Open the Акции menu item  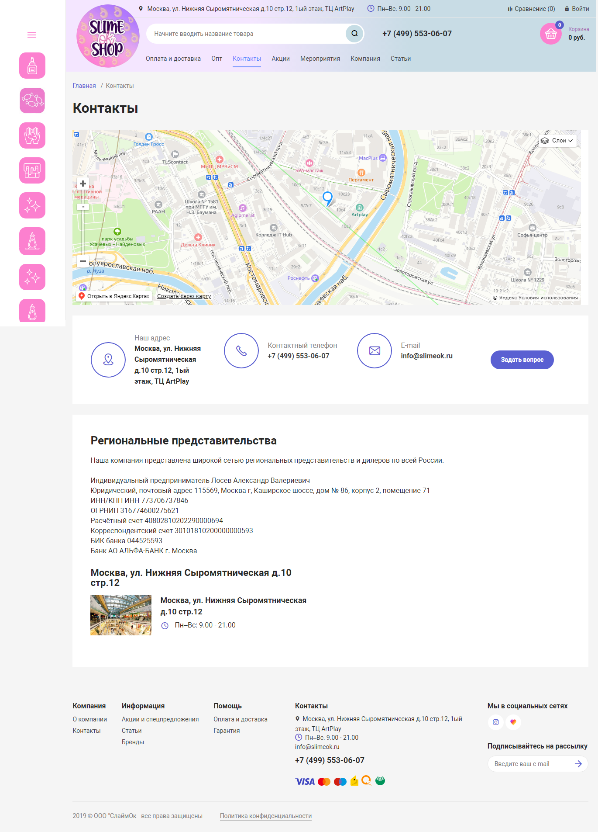pos(281,59)
